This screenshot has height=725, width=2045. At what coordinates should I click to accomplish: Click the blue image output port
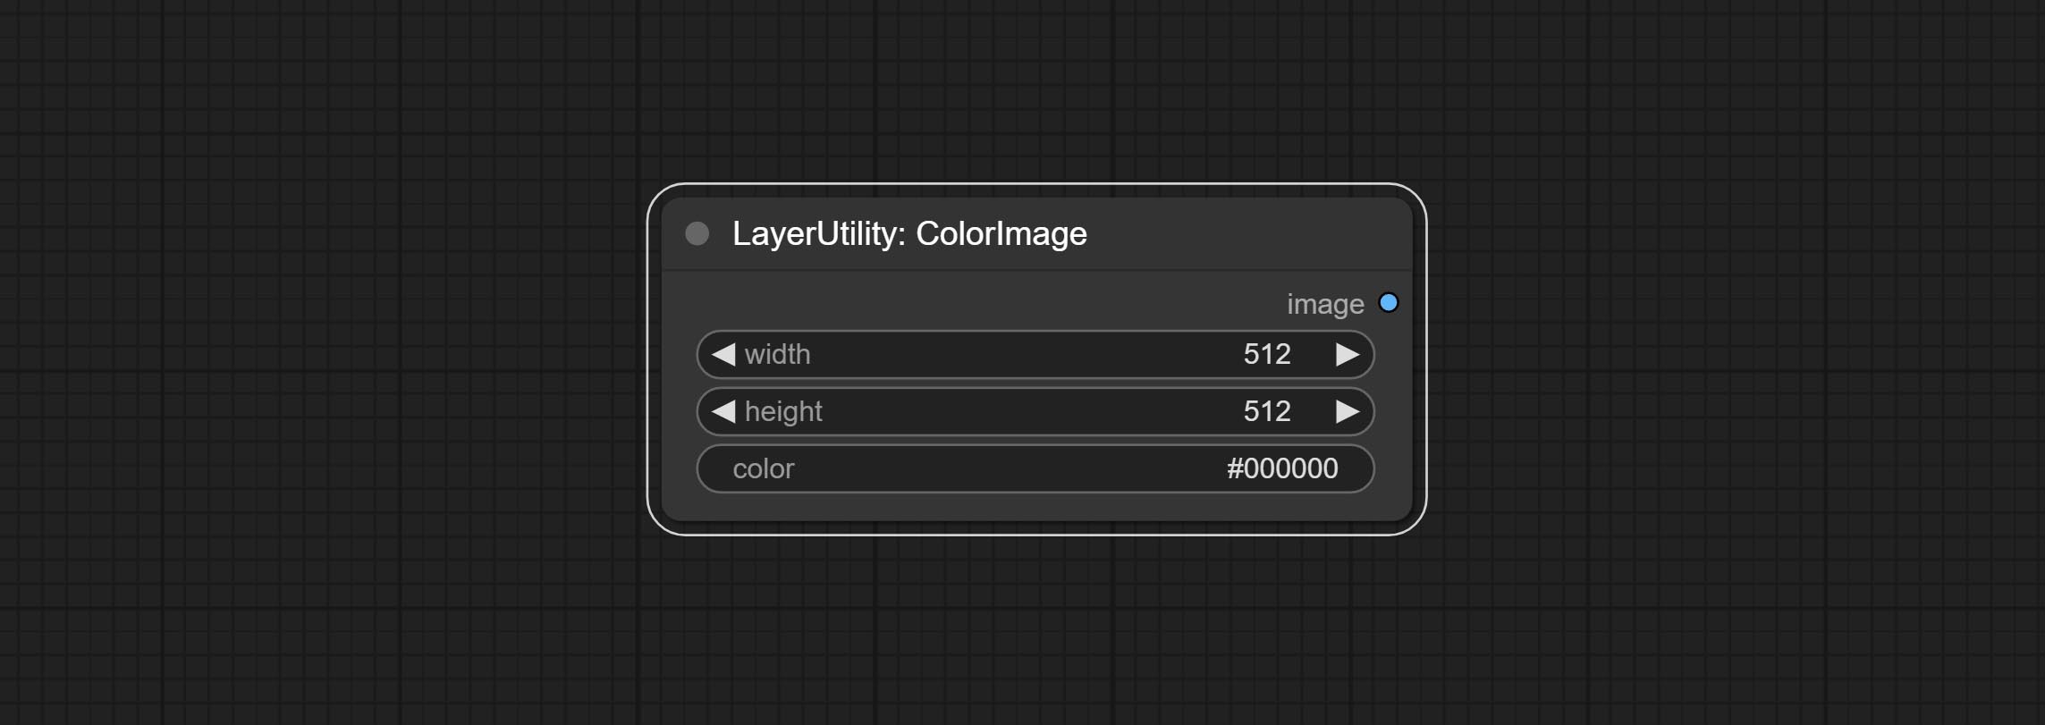point(1388,303)
